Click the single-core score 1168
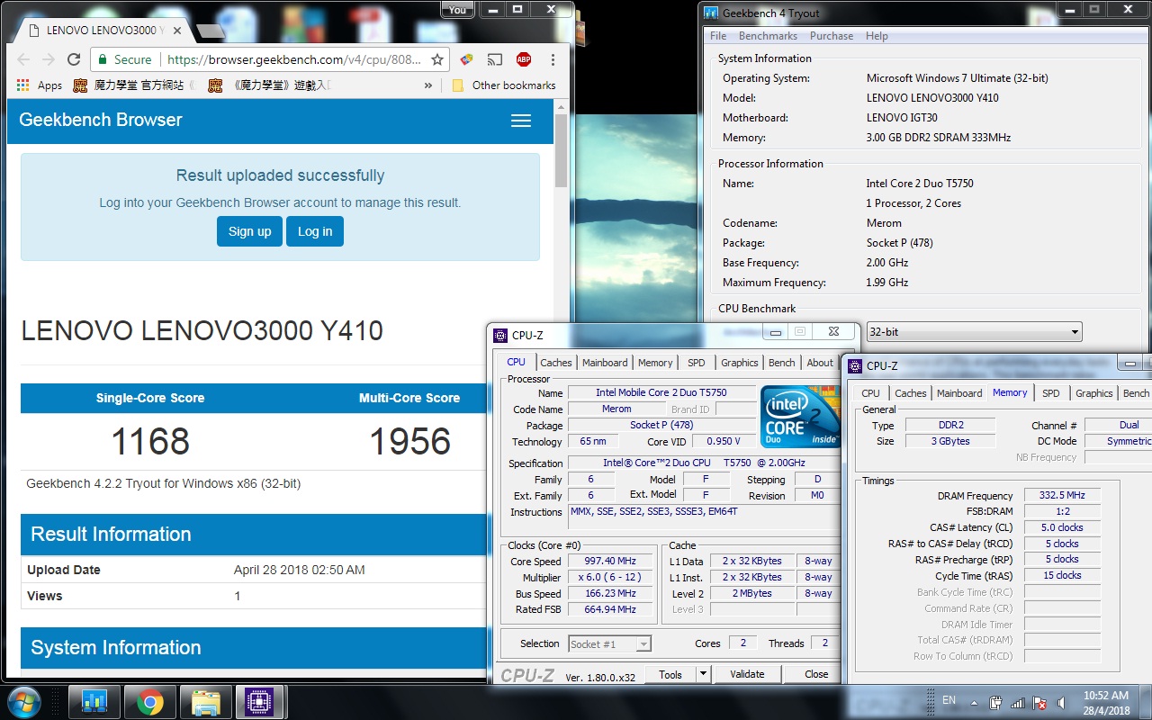1152x720 pixels. 150,442
